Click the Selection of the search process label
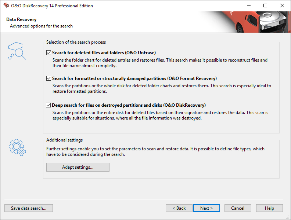This screenshot has width=291, height=220. pyautogui.click(x=76, y=42)
